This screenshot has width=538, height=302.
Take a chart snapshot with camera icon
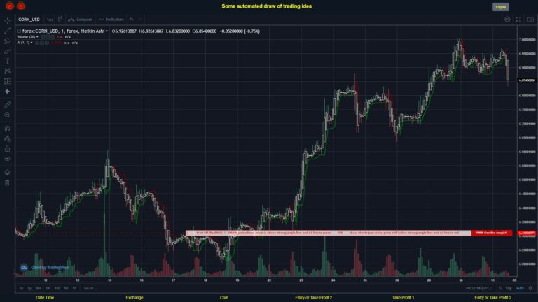530,20
